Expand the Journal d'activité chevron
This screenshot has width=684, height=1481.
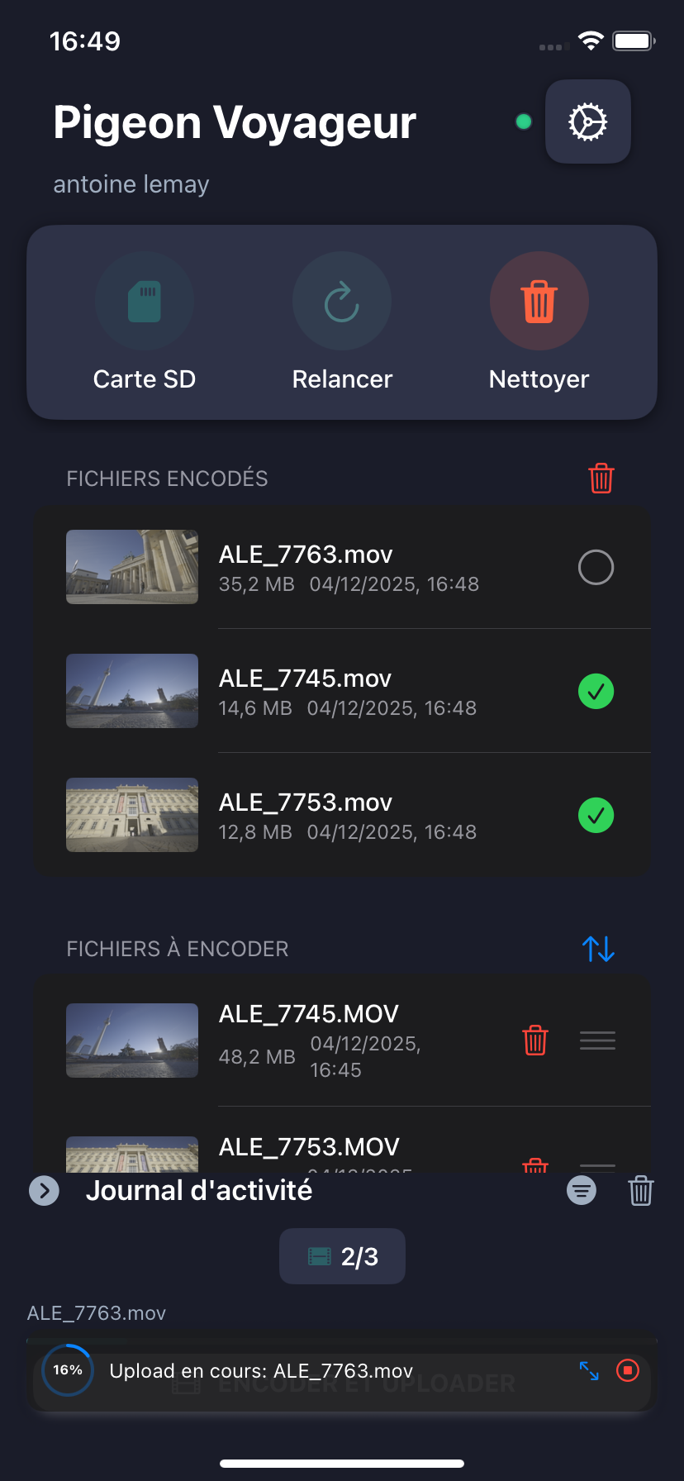pos(44,1191)
